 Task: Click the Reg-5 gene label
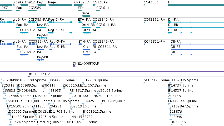tap(53, 2)
